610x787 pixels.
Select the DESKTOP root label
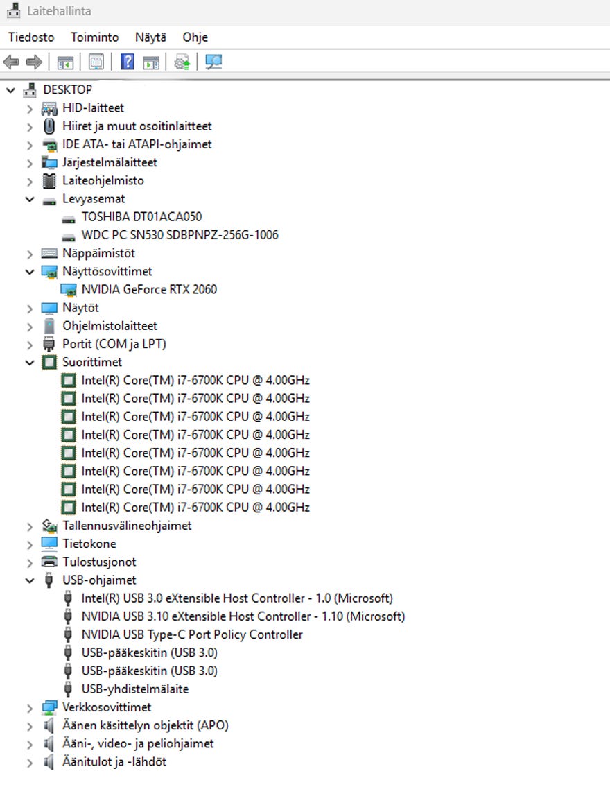coord(68,90)
